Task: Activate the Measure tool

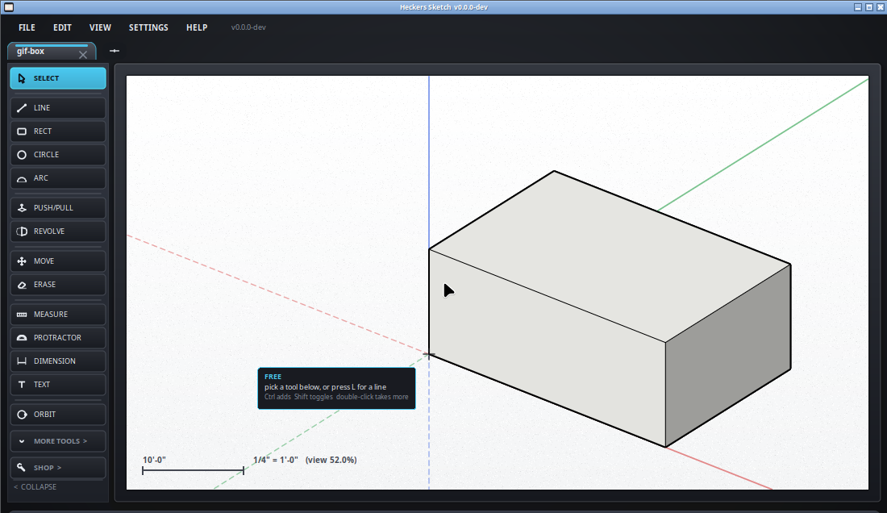Action: (x=58, y=314)
